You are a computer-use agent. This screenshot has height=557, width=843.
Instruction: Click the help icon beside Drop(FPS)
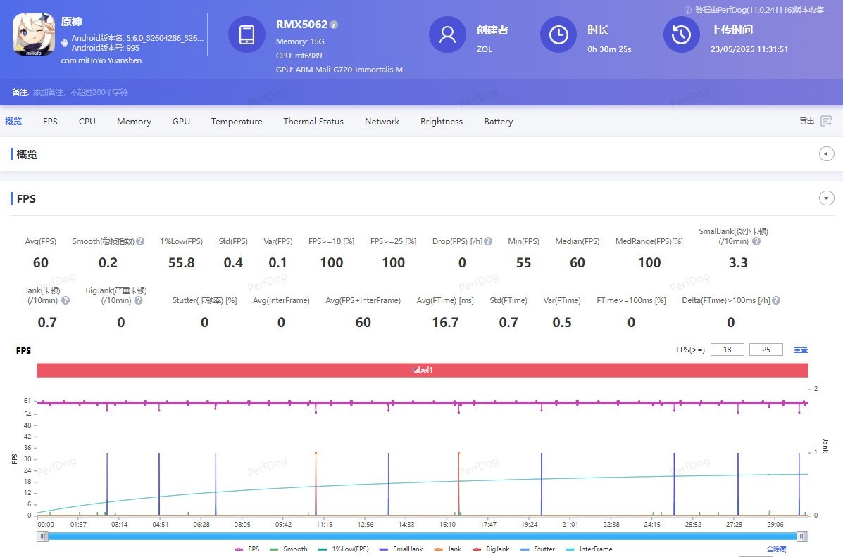tap(488, 241)
